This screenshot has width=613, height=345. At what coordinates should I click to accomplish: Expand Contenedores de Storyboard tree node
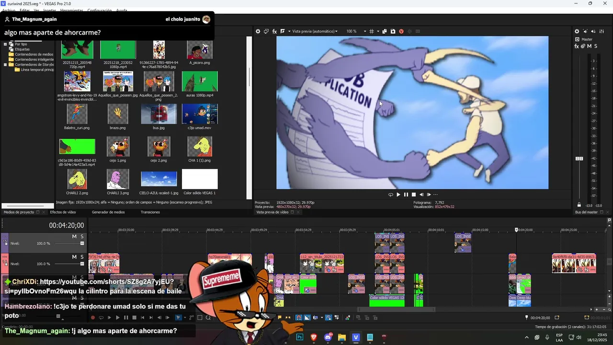pos(6,65)
